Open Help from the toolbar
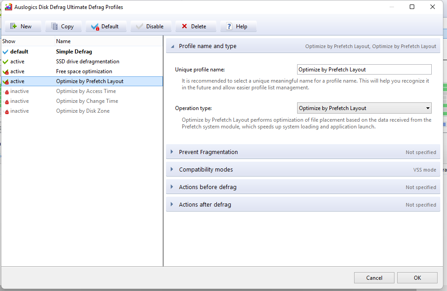 pyautogui.click(x=238, y=26)
